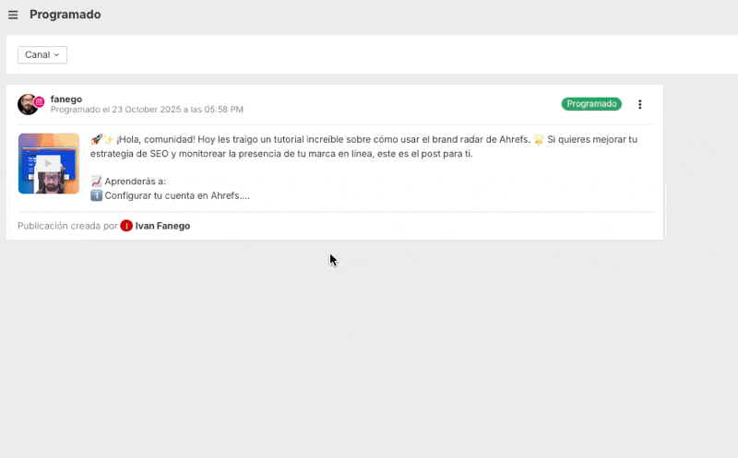The width and height of the screenshot is (738, 458).
Task: Click the rocket emoji starting the caption
Action: [96, 139]
